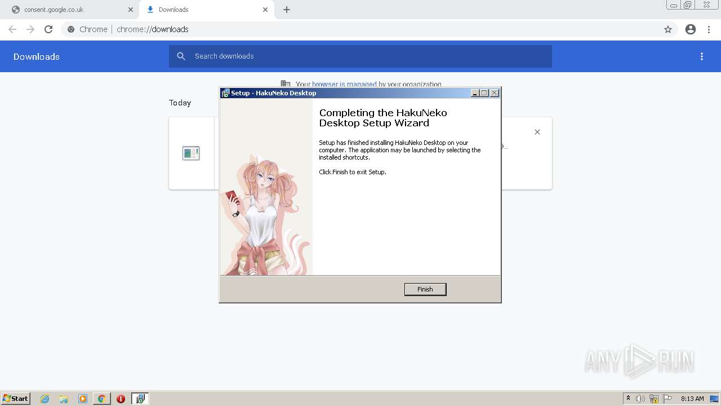Open the Chrome main menu
This screenshot has height=406, width=721.
click(x=709, y=29)
